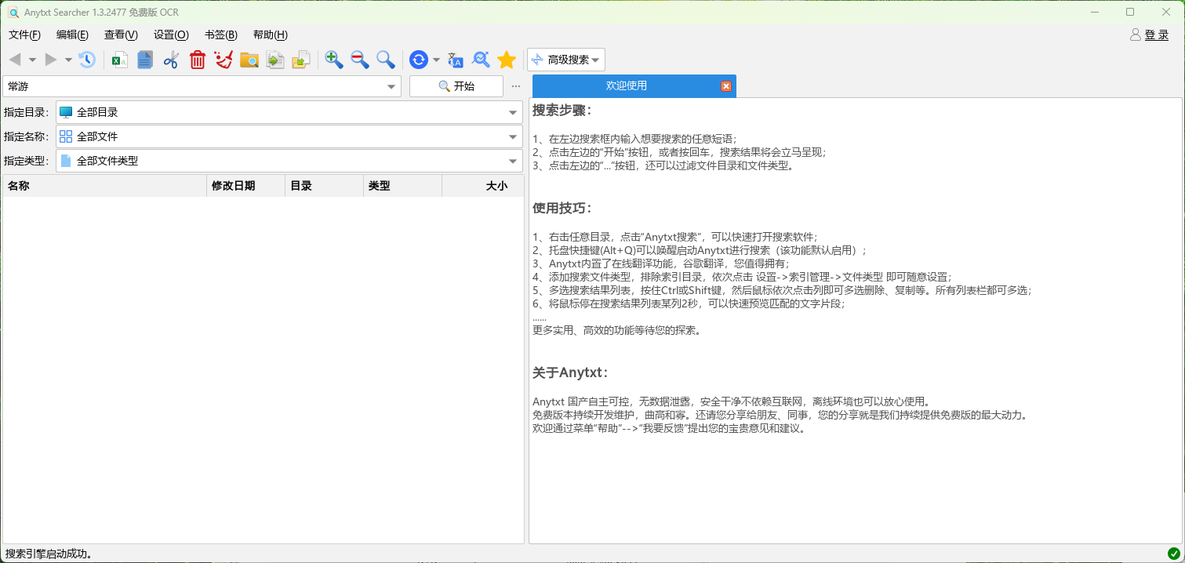Open the forward arrow history dropdown
This screenshot has height=563, width=1185.
(68, 60)
